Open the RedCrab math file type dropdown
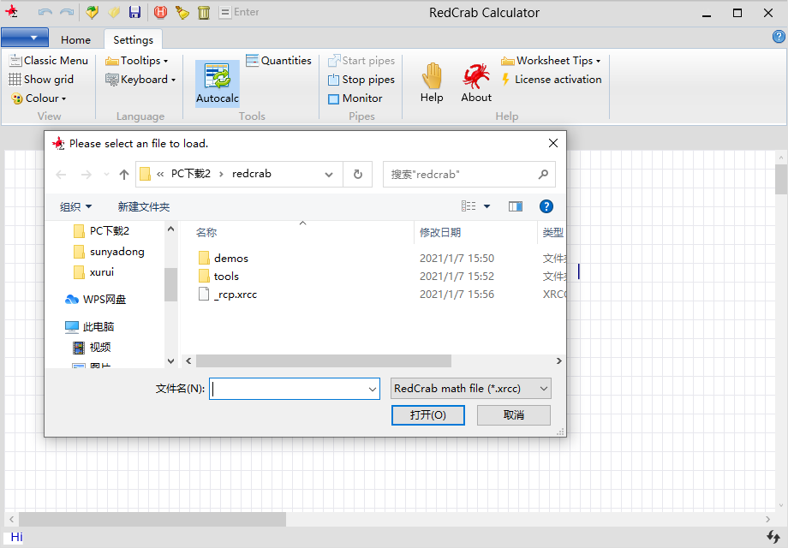The height and width of the screenshot is (548, 788). click(470, 389)
